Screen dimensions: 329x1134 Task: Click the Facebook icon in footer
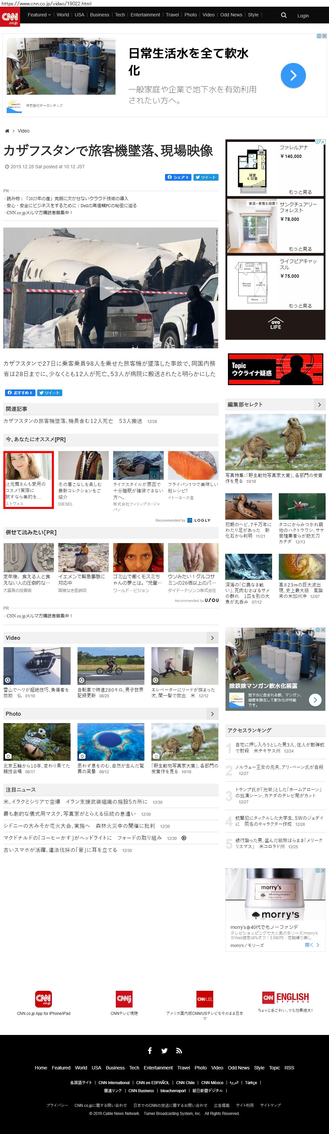(150, 1050)
